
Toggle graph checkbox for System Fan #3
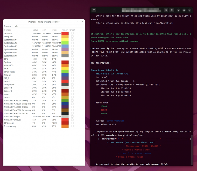tap(72, 46)
